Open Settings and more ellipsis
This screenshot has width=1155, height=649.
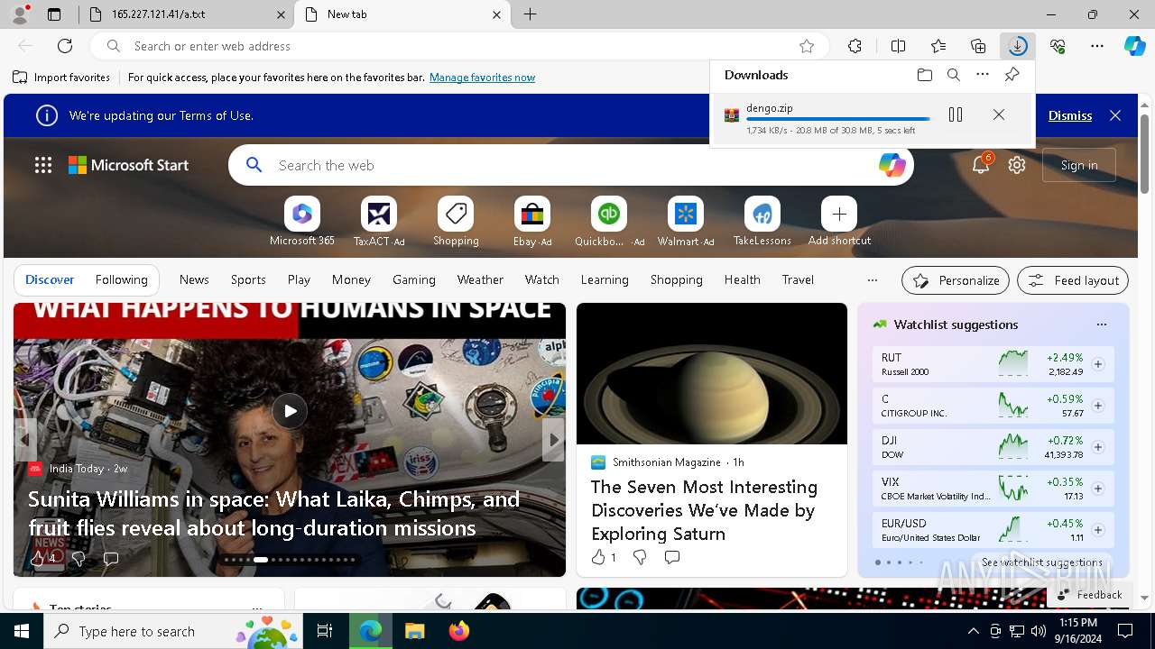click(x=1097, y=46)
